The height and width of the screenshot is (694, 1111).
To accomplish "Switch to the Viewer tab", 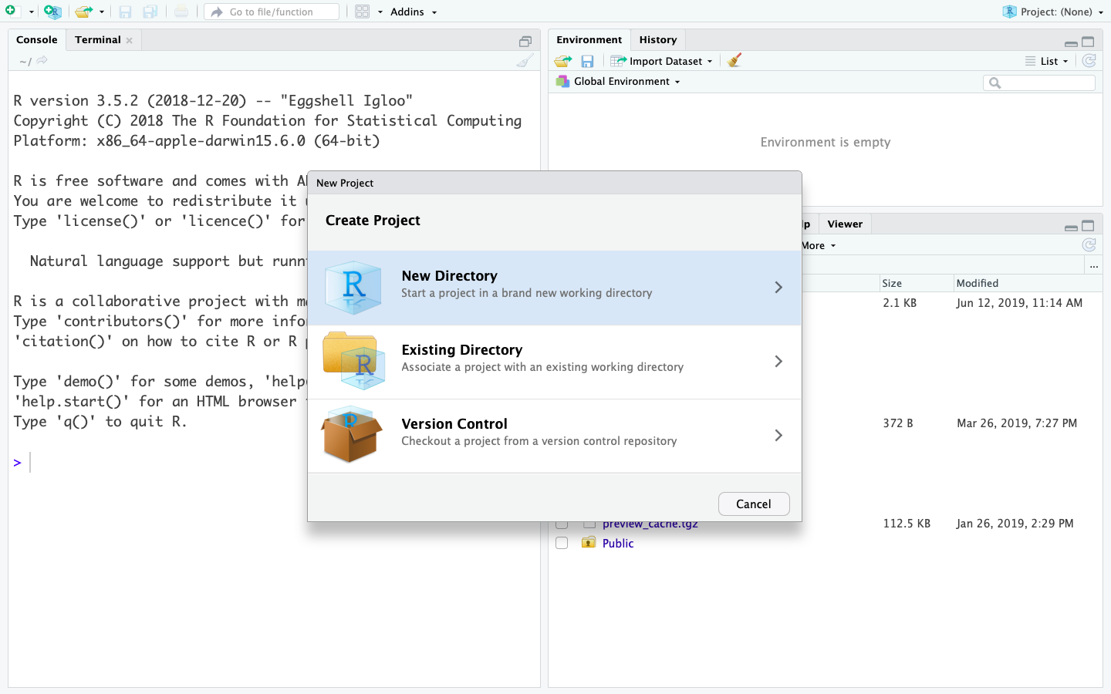I will (x=845, y=224).
